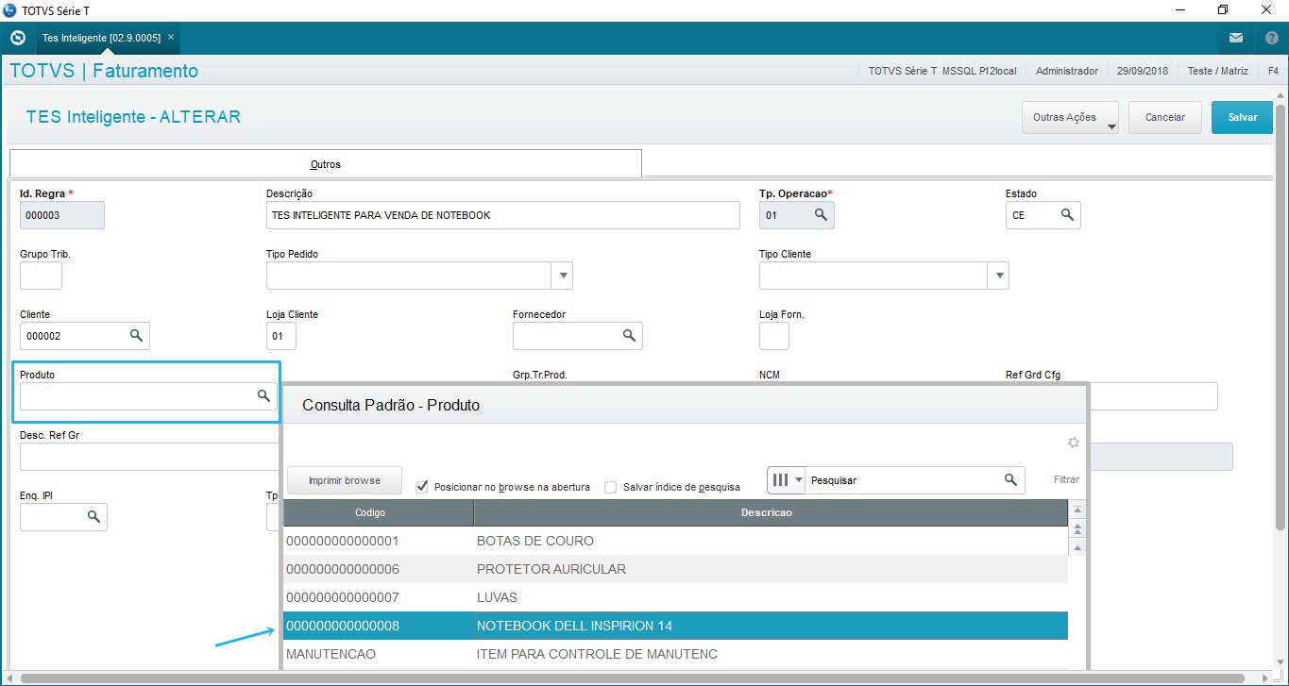1289x686 pixels.
Task: Sort by the Codigo column header
Action: click(x=378, y=512)
